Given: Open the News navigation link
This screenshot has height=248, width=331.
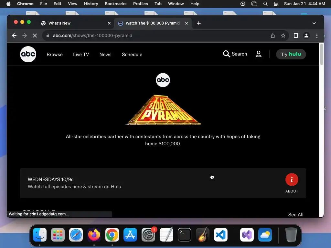Looking at the screenshot, I should click(105, 54).
